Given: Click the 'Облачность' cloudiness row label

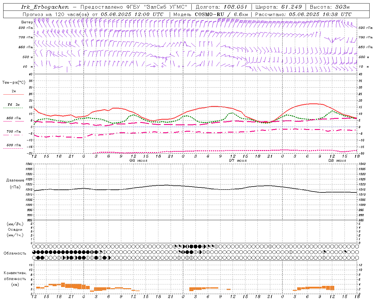Looking at the screenshot, I should (15, 253).
